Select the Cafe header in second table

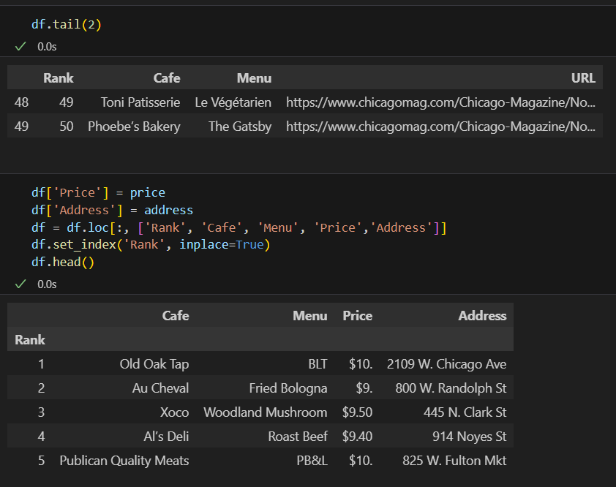tap(176, 315)
